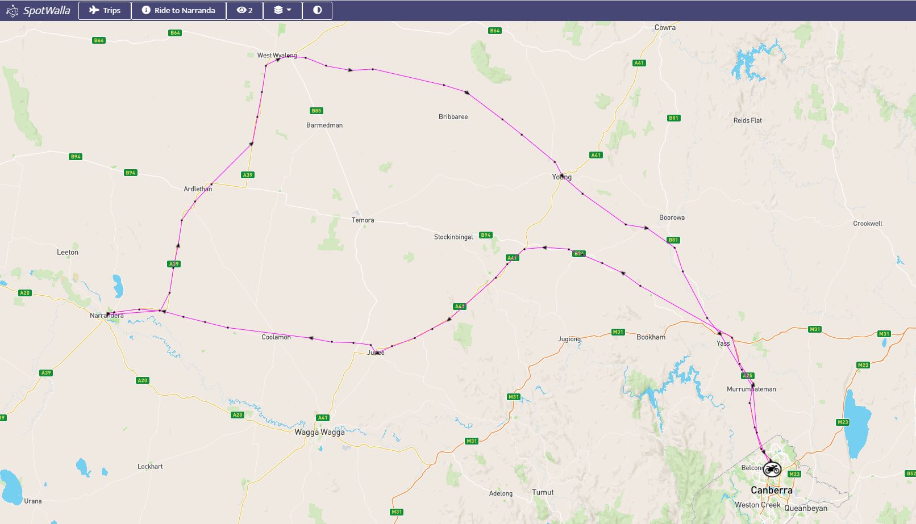Open the Trips menu

click(x=105, y=10)
